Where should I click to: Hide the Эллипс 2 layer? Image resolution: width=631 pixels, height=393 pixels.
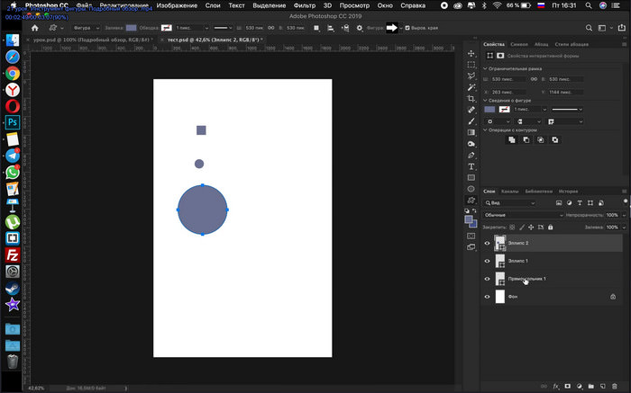pyautogui.click(x=488, y=243)
